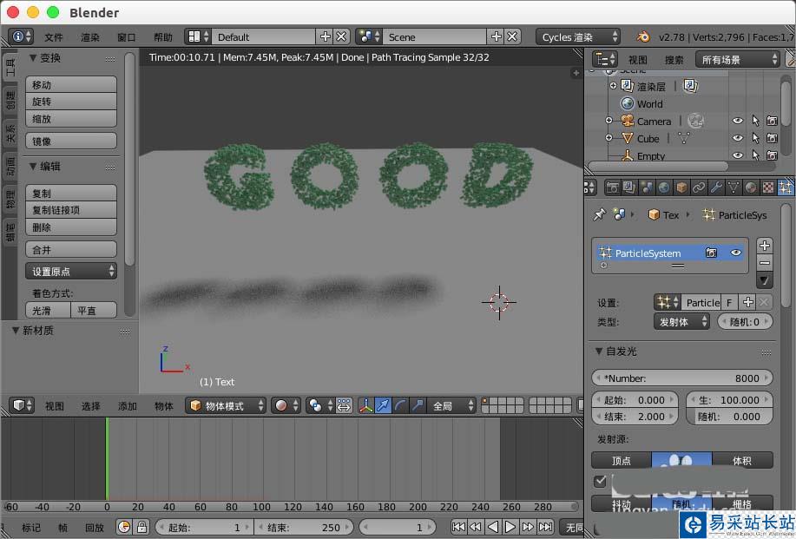Open the Render properties camera tab
This screenshot has width=796, height=539.
click(x=612, y=187)
